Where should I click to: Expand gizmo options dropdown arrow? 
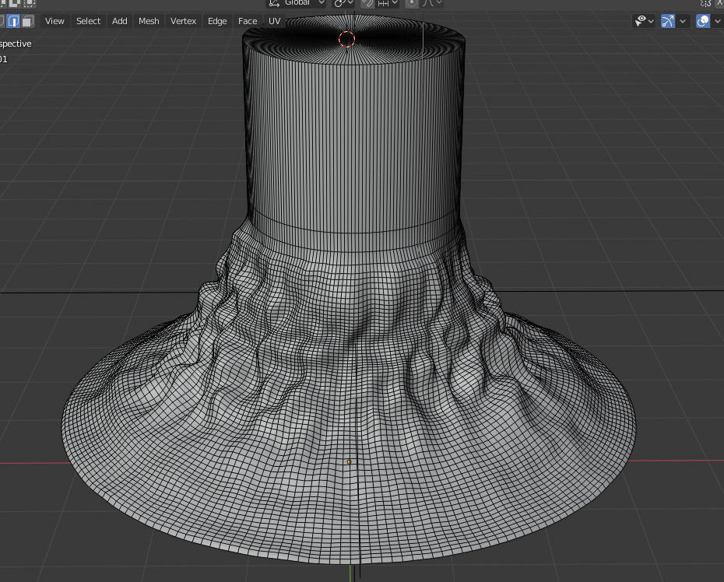point(683,21)
